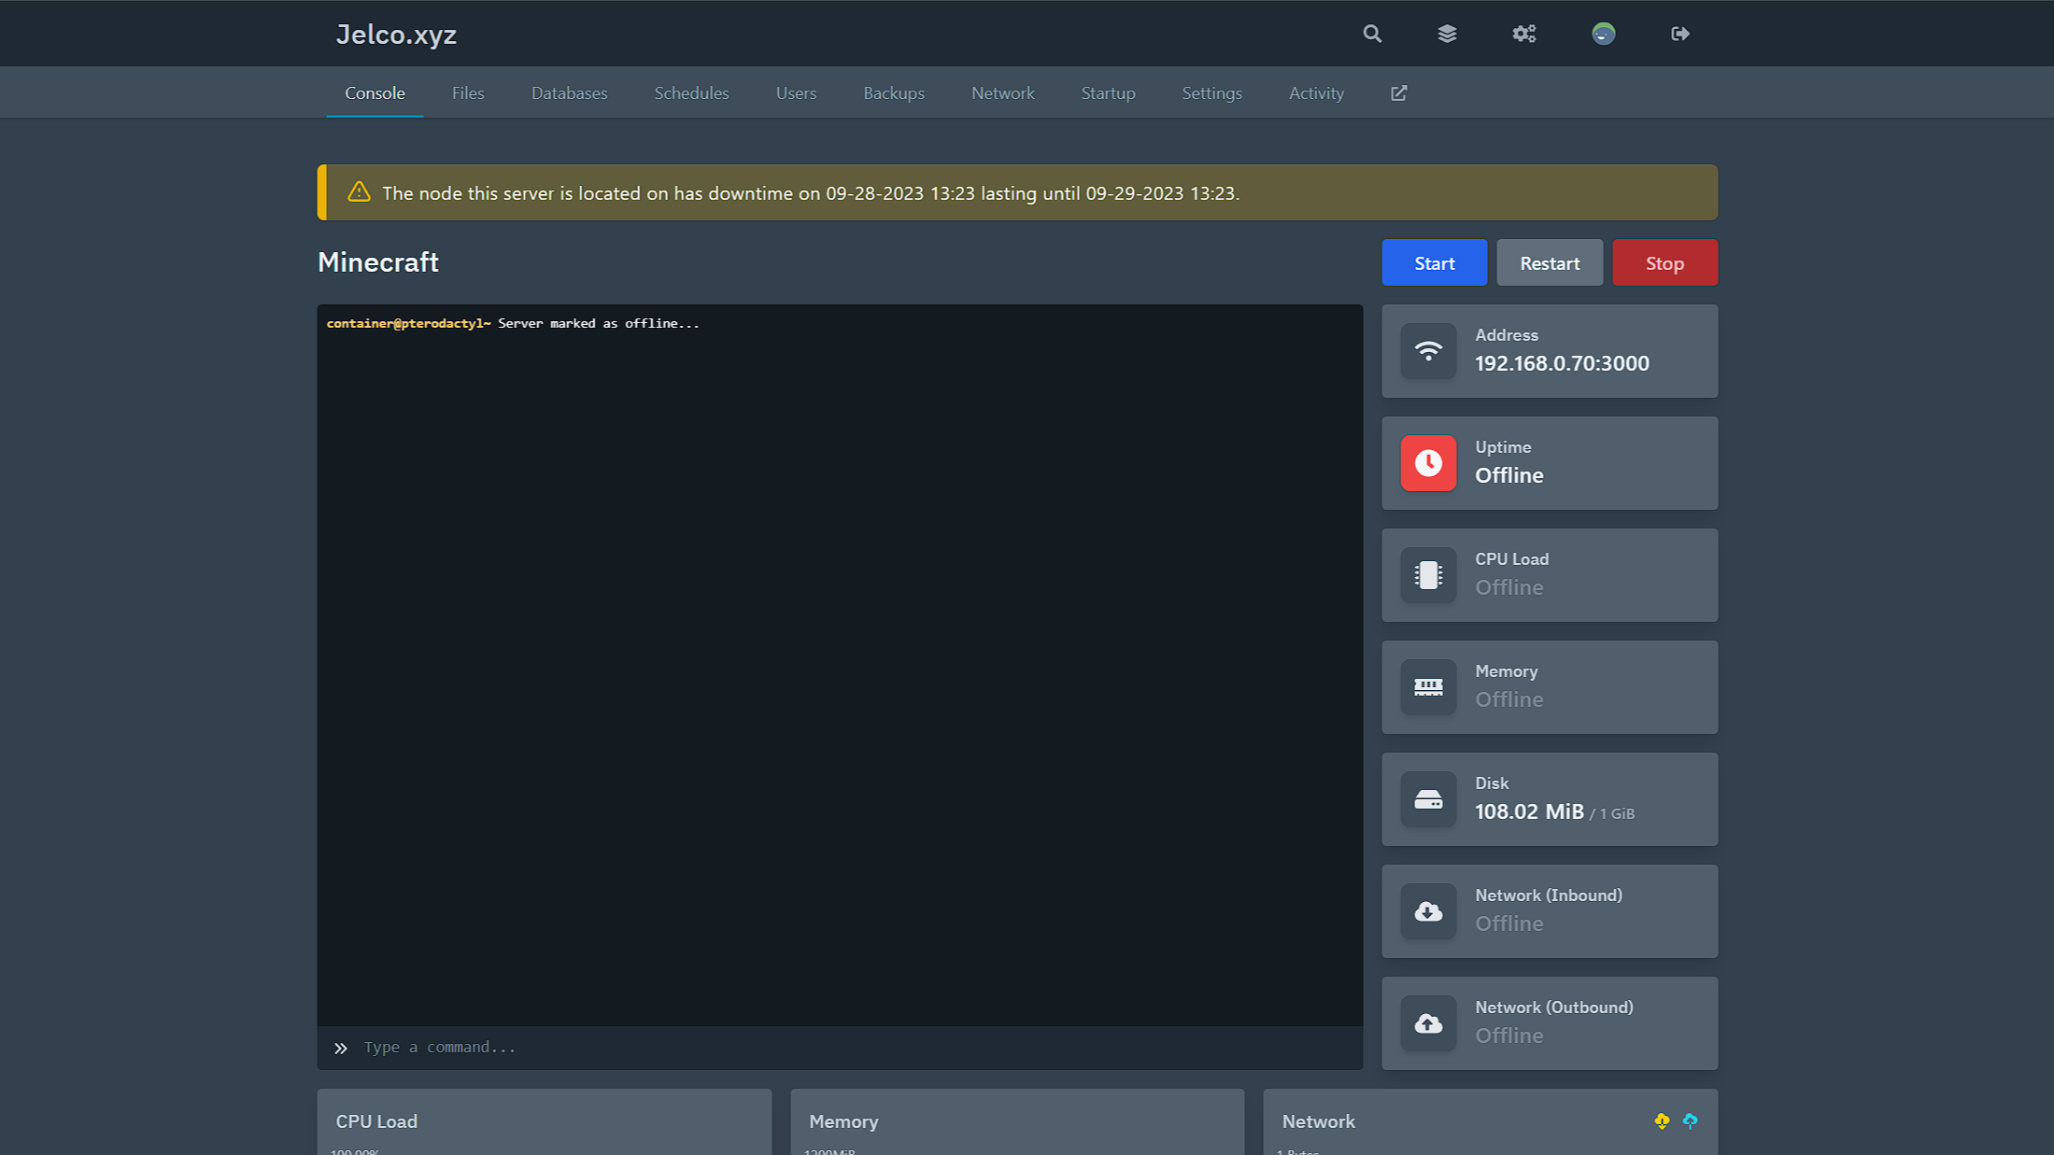Click the yellow inbound cloud legend icon
Screen dimensions: 2054x1155
tap(1662, 1120)
